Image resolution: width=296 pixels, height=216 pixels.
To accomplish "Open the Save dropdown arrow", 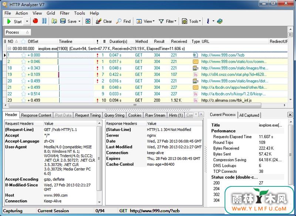I will pyautogui.click(x=79, y=21).
